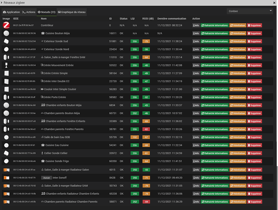Click the Entrée Porte Entrée sensor image

(6, 97)
